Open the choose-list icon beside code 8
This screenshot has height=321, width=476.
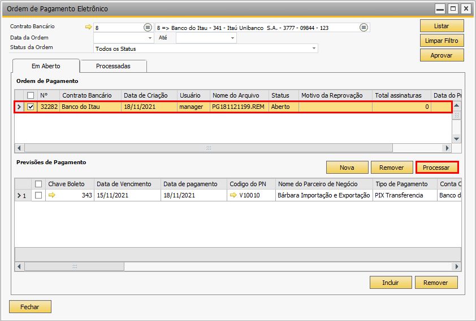(x=148, y=28)
